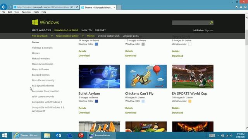Open the File menu
This screenshot has width=248, height=139.
point(3,12)
